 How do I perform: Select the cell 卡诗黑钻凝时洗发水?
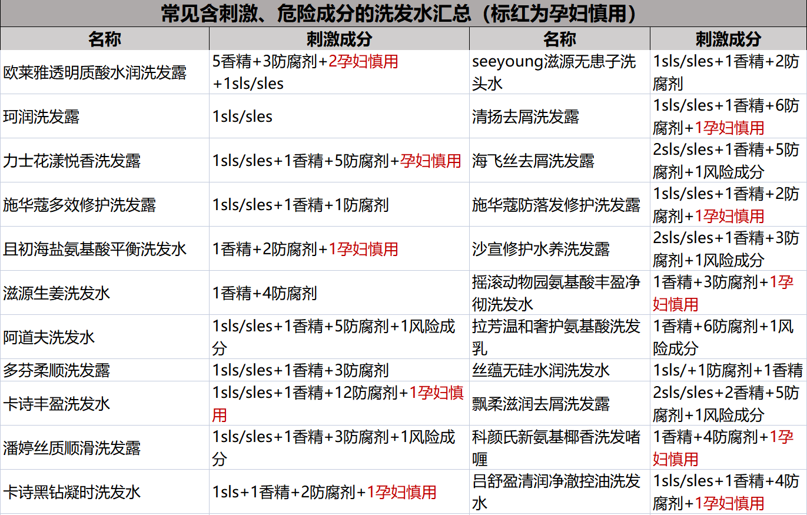pos(105,491)
